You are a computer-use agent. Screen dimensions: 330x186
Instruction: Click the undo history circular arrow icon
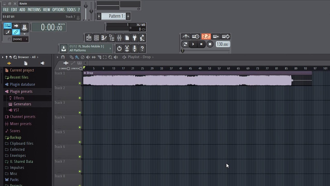(119, 49)
